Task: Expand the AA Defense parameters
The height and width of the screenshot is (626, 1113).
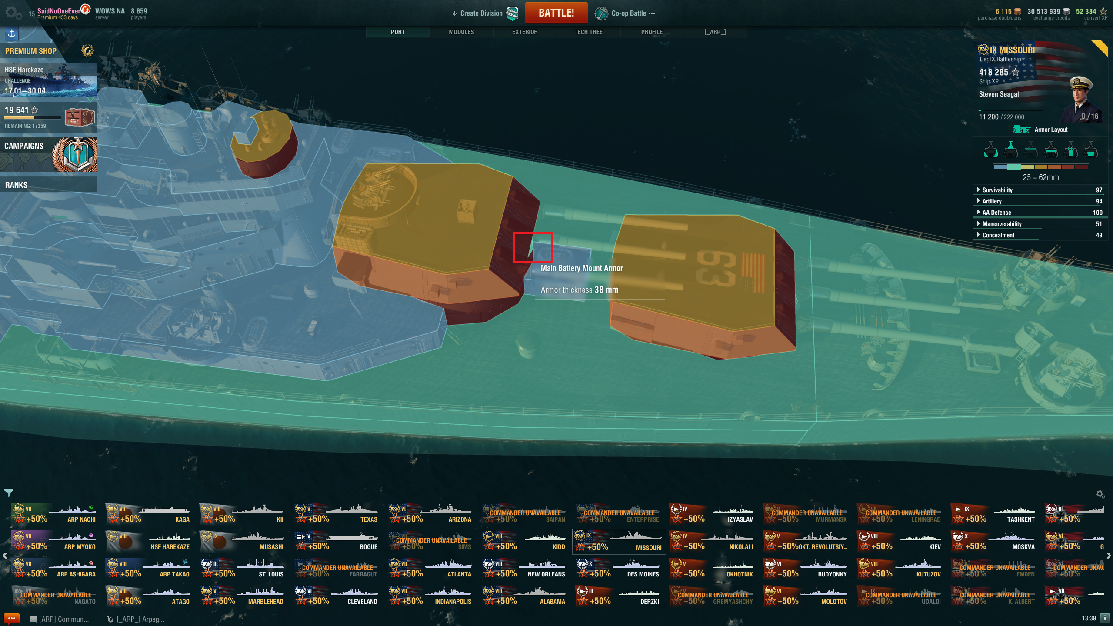Action: tap(1040, 213)
